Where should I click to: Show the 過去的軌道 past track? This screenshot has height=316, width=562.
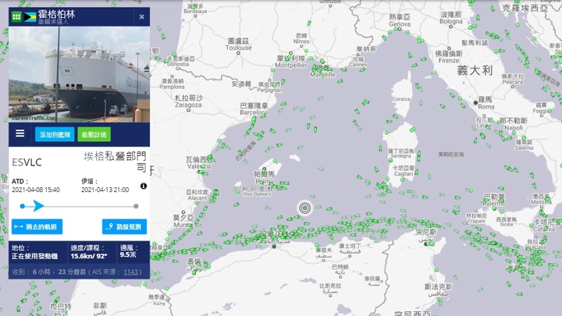(x=37, y=227)
